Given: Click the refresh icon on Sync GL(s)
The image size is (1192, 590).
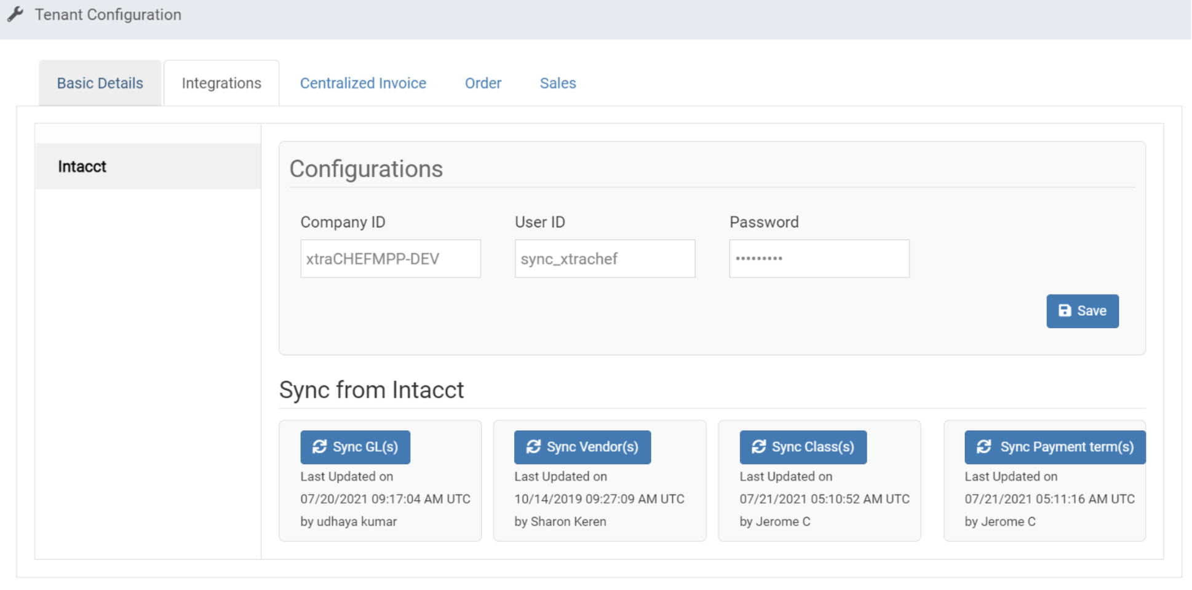Looking at the screenshot, I should 319,447.
